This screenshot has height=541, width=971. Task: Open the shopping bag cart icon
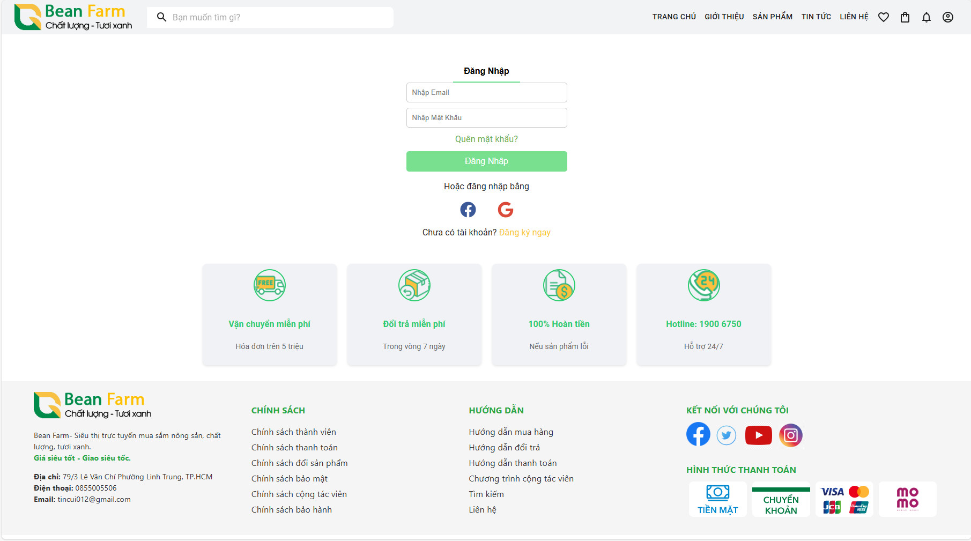pyautogui.click(x=905, y=17)
